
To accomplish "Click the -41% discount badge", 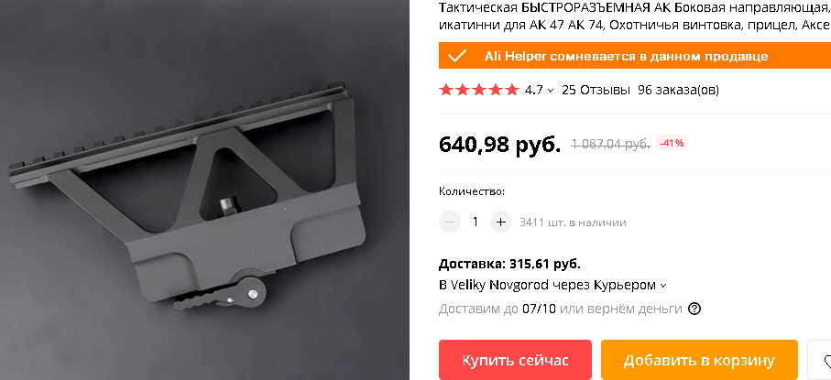I will point(672,143).
